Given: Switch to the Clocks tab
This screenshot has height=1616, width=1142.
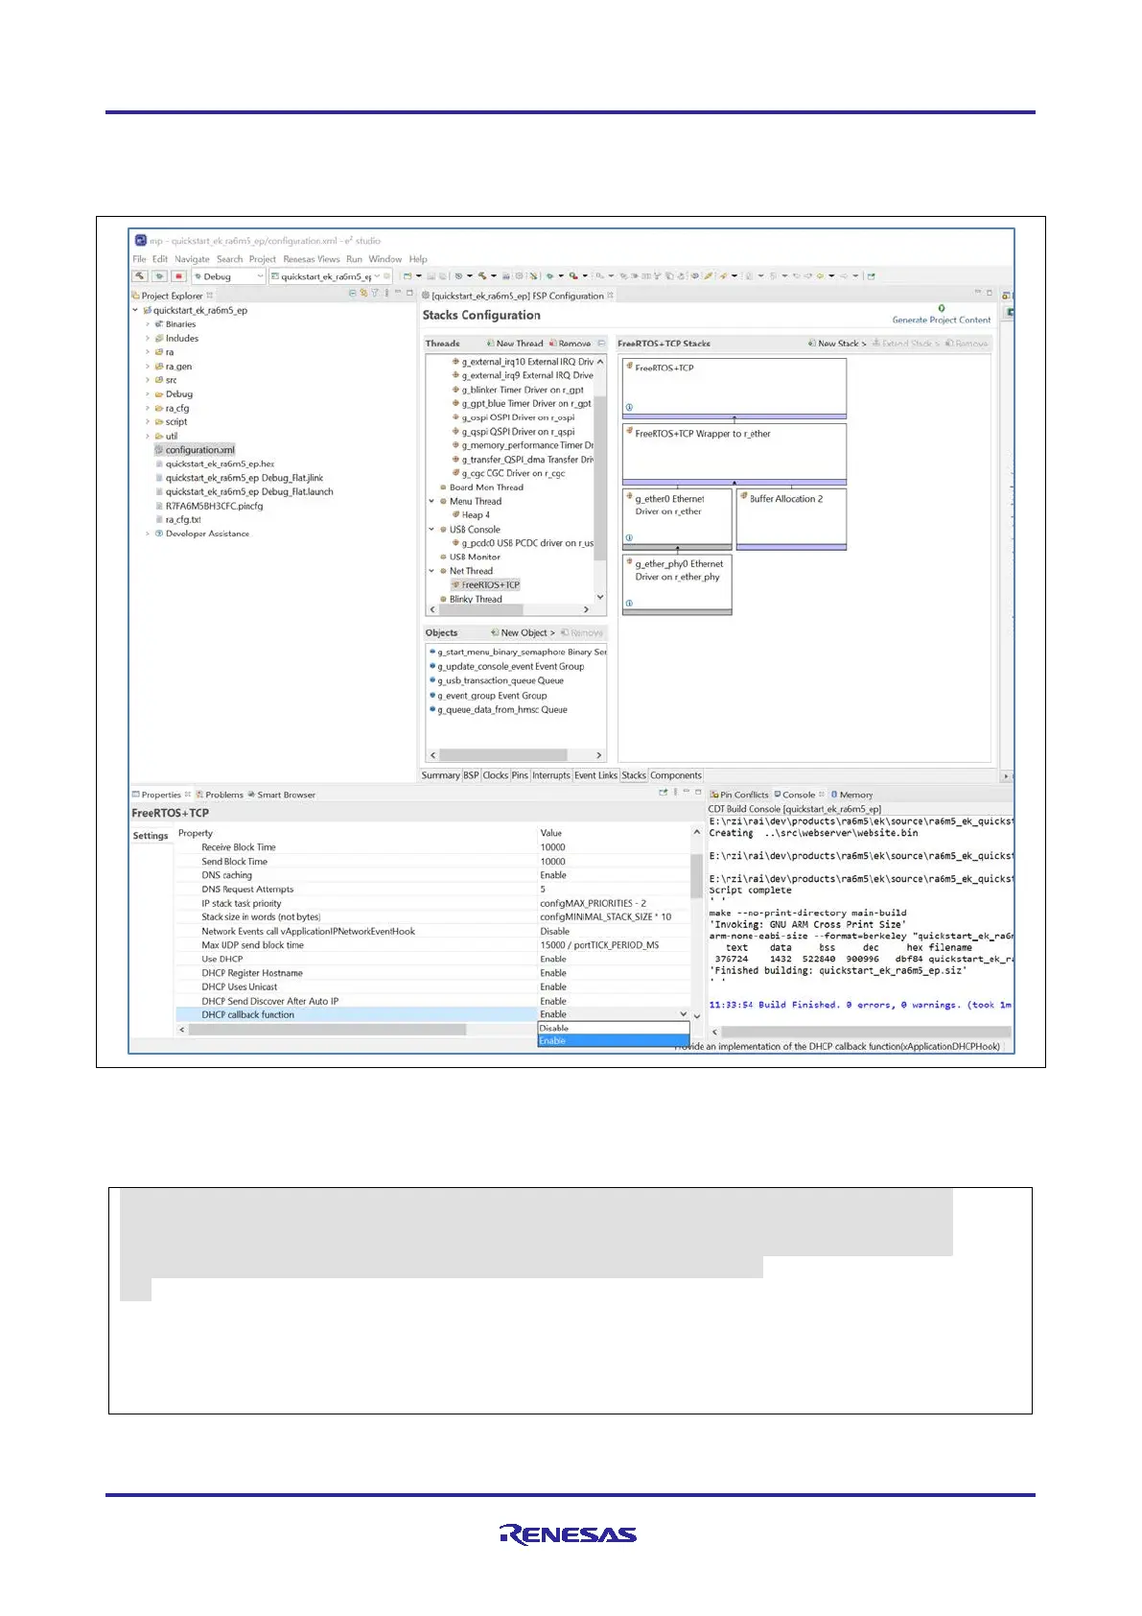Looking at the screenshot, I should [496, 775].
